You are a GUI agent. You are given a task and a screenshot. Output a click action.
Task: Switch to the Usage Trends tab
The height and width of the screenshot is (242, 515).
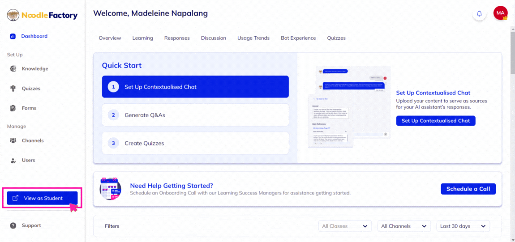[x=253, y=38]
